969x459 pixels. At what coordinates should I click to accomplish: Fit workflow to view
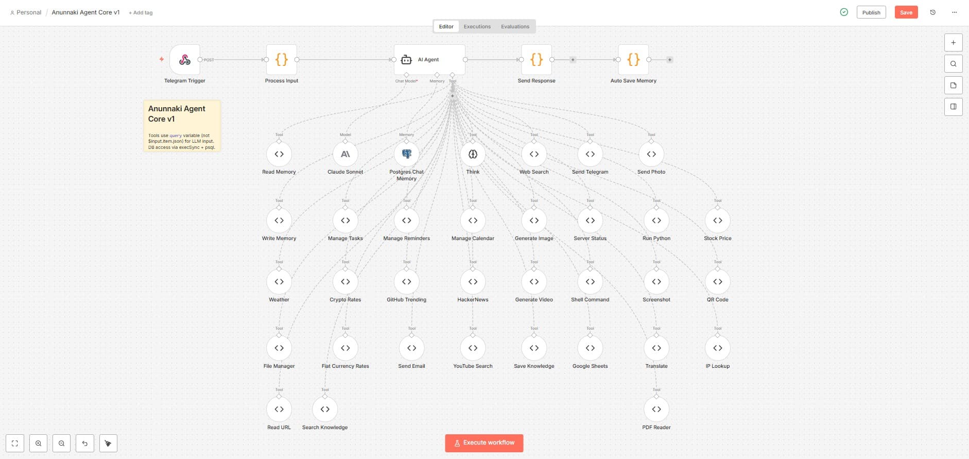coord(15,444)
